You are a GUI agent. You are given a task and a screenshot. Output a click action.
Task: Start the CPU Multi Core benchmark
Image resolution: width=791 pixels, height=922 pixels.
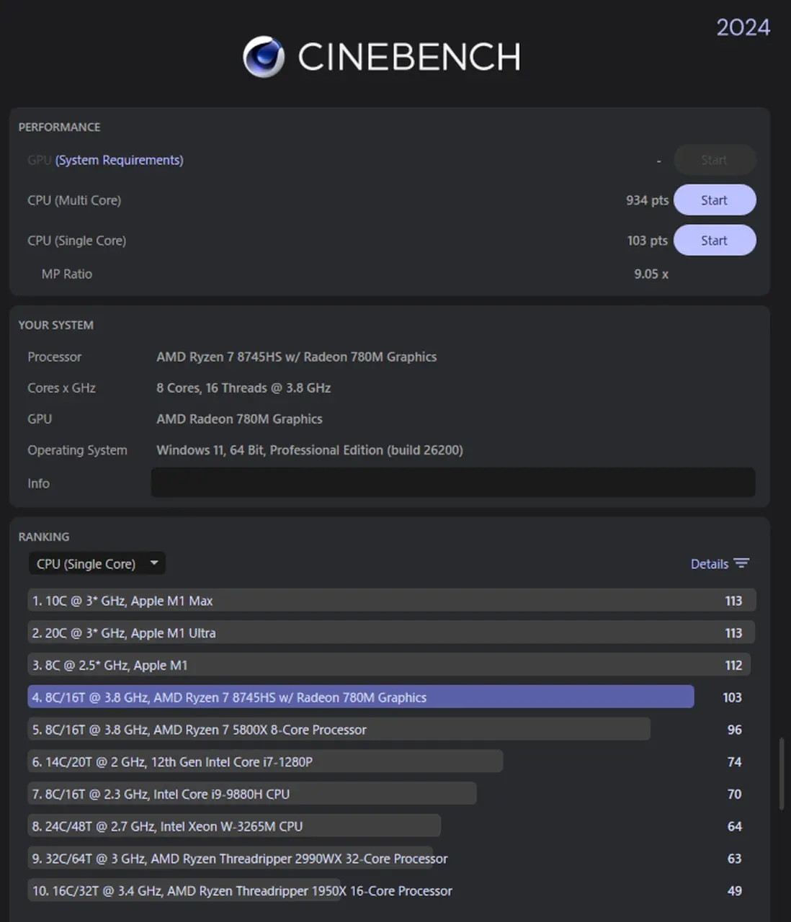pos(714,200)
